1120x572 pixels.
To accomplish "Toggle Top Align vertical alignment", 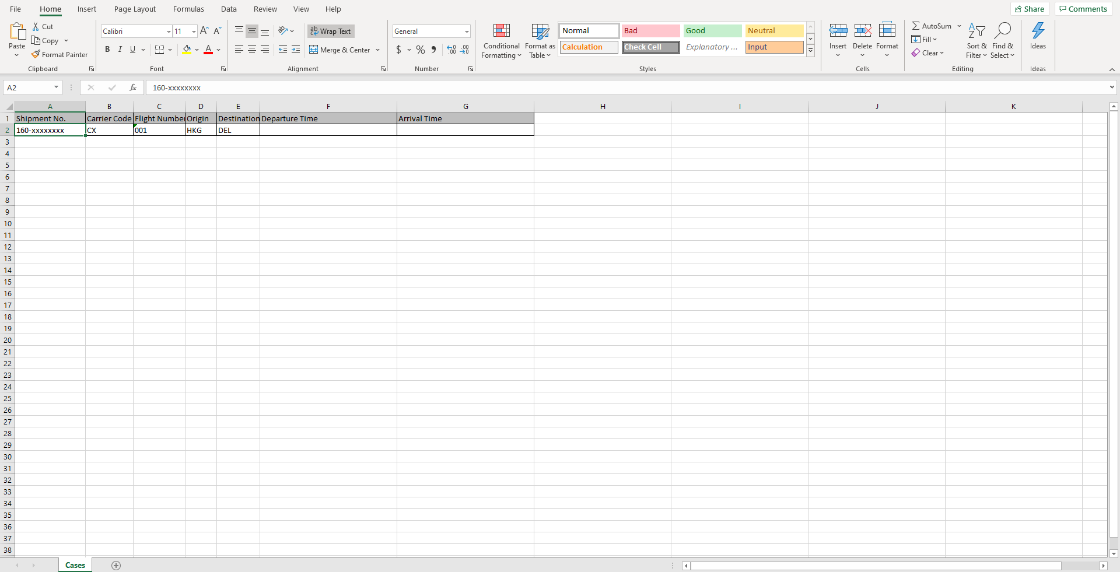I will (x=239, y=31).
